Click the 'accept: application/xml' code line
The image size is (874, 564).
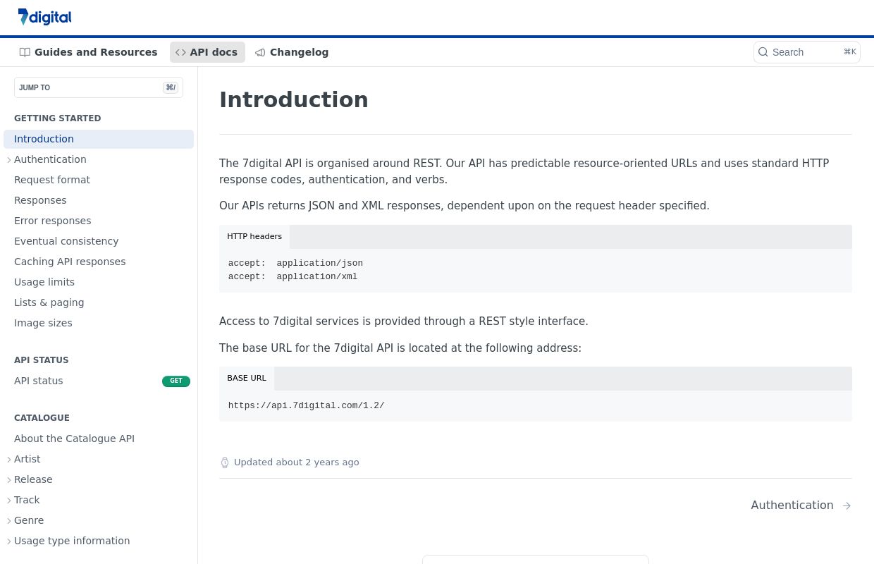click(x=293, y=276)
